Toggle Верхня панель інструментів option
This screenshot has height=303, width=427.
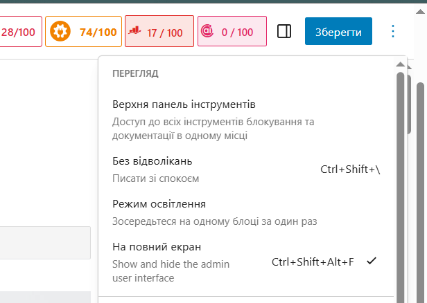(x=184, y=104)
